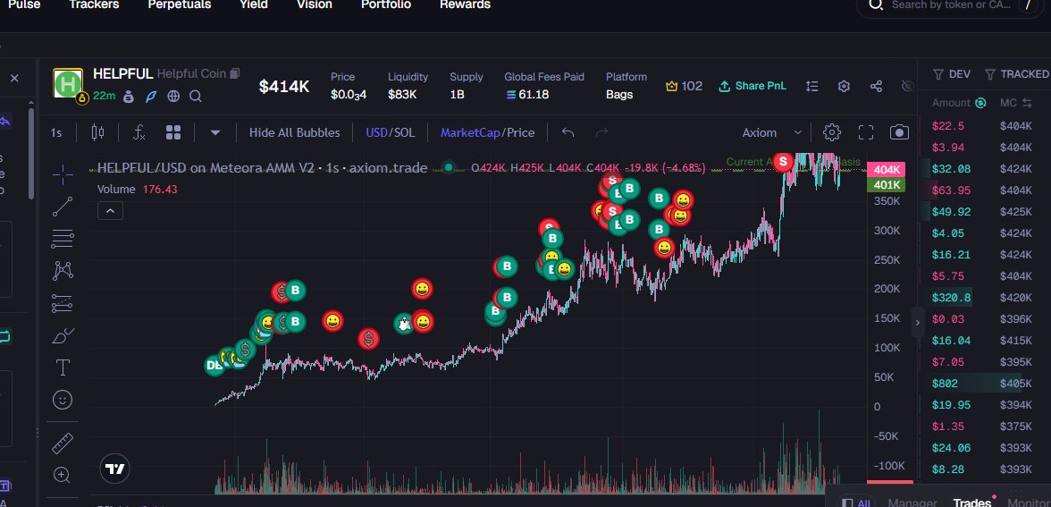
Task: Activate the chart zoom-in tool
Action: click(63, 476)
